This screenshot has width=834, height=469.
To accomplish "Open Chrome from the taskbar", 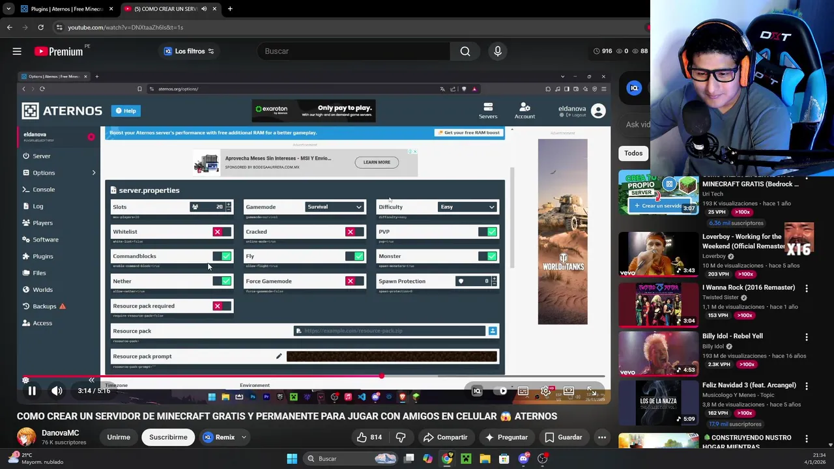I will click(447, 459).
